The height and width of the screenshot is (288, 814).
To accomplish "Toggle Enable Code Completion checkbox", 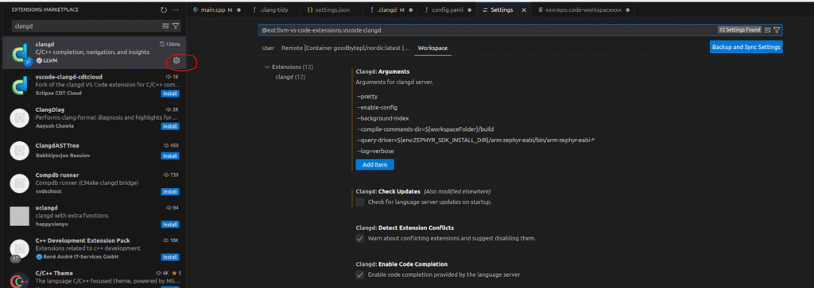I will coord(360,275).
